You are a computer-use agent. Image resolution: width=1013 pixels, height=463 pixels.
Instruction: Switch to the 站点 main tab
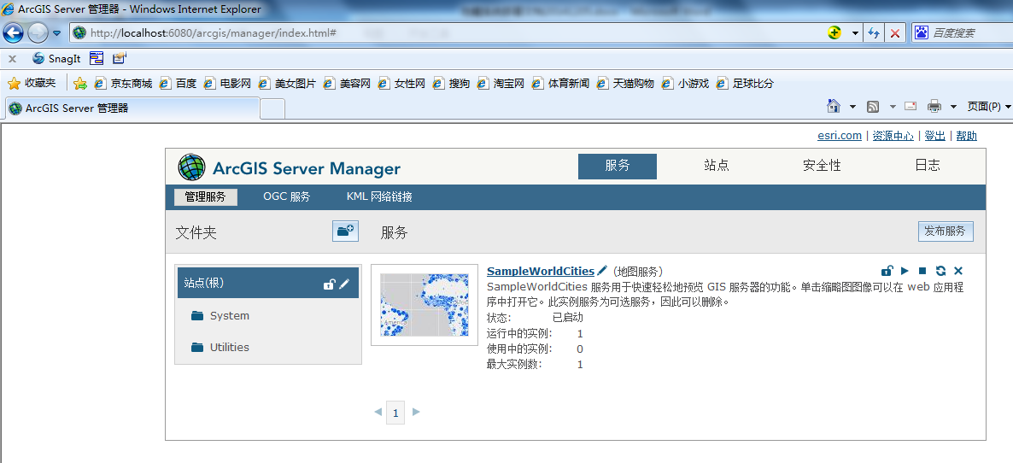tap(717, 166)
